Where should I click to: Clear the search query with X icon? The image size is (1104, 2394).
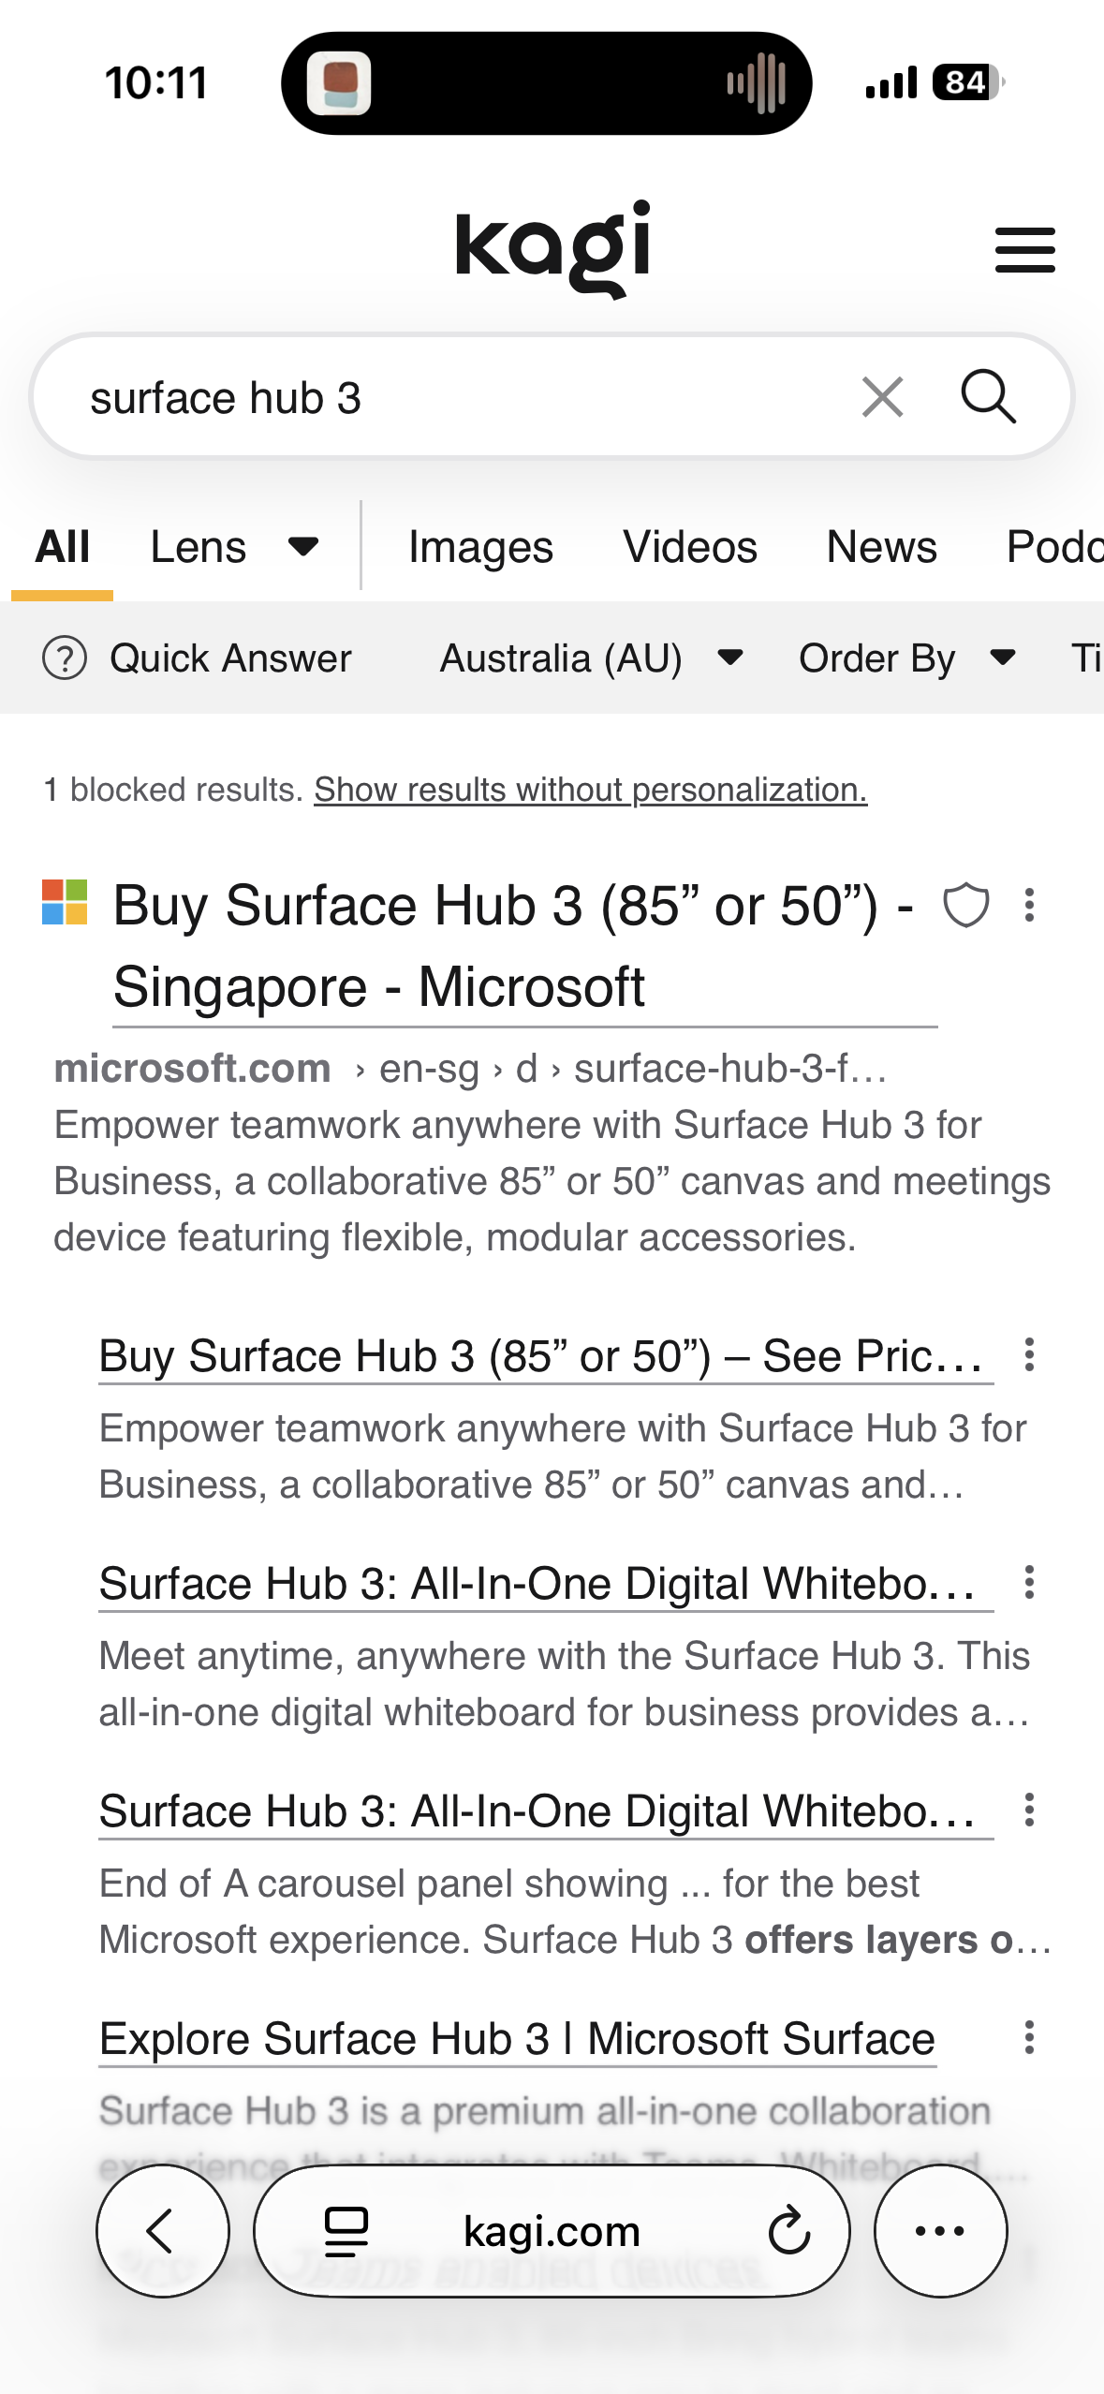[882, 397]
